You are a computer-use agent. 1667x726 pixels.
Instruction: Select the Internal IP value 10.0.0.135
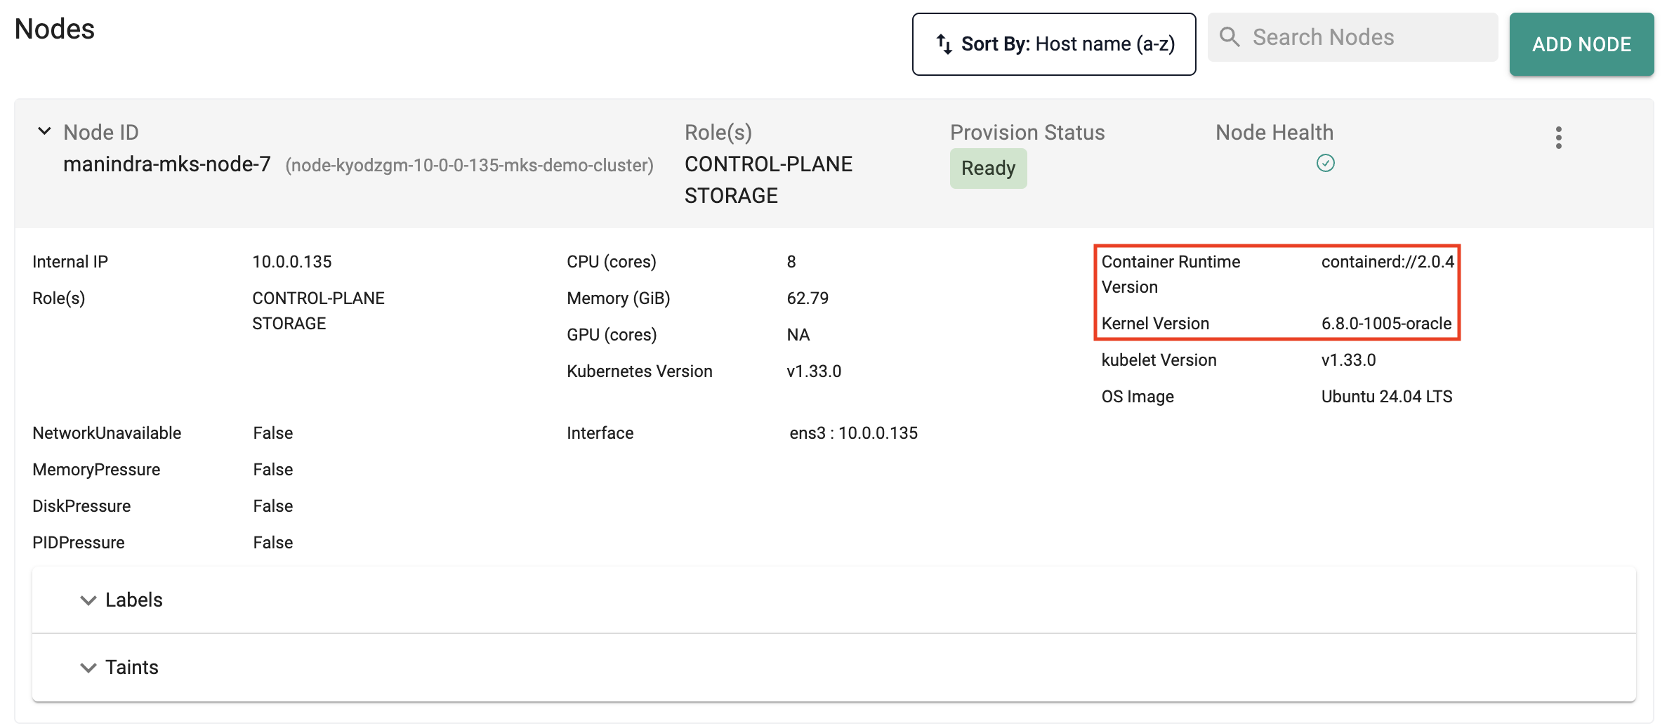click(292, 262)
